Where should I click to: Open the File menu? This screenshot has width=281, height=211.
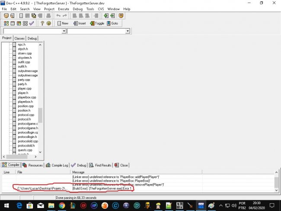tap(4, 9)
